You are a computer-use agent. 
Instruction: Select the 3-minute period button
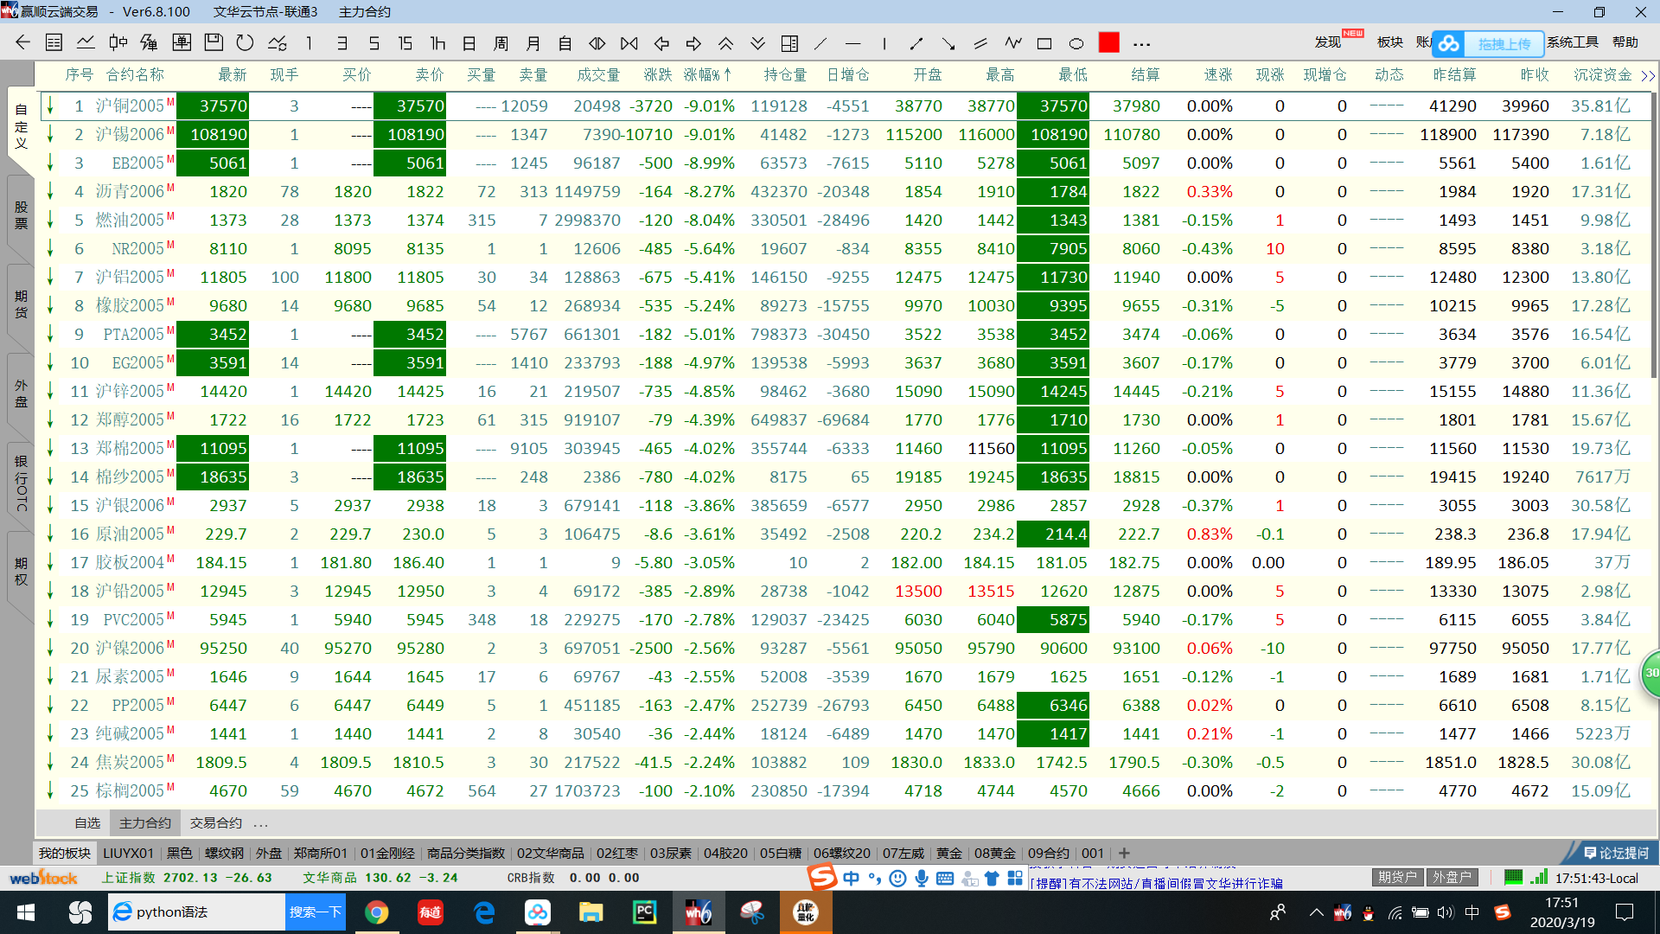[x=342, y=42]
